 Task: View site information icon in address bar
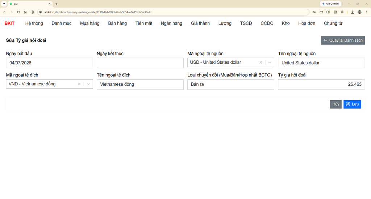point(41,12)
